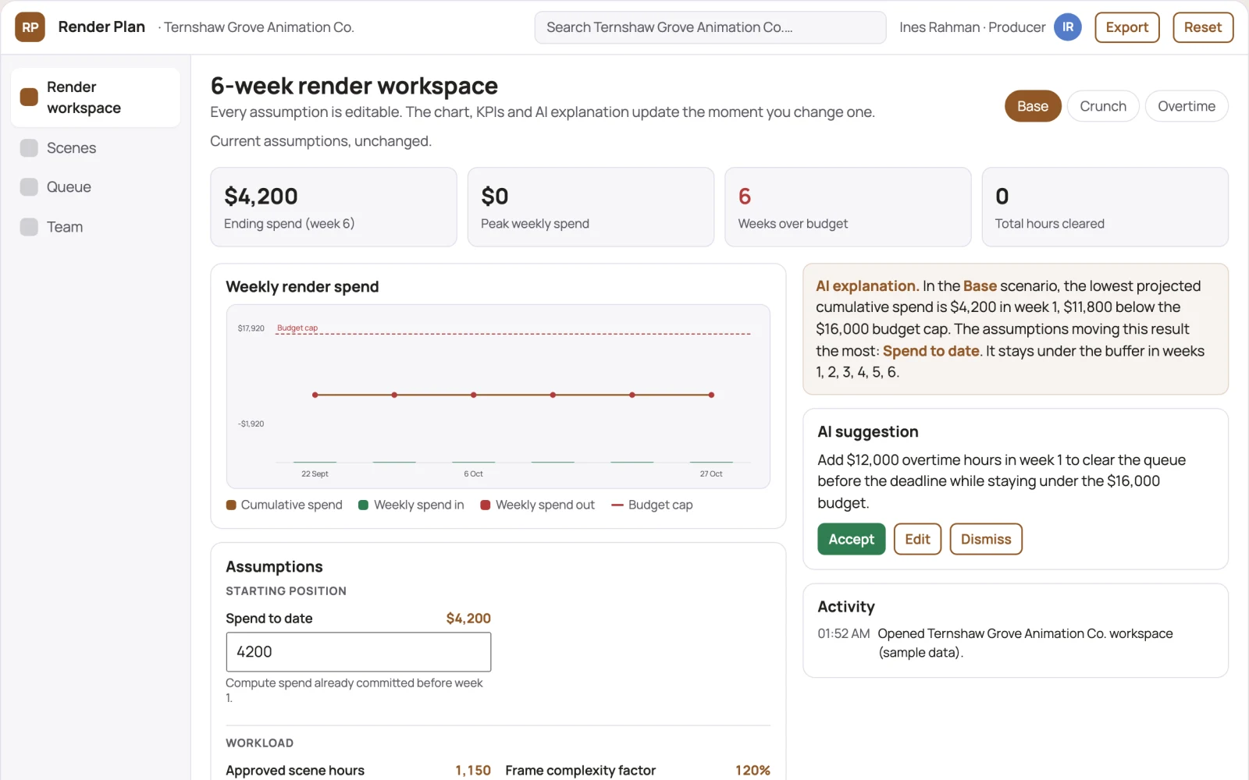
Task: Select the Render workspace sidebar icon
Action: click(29, 97)
